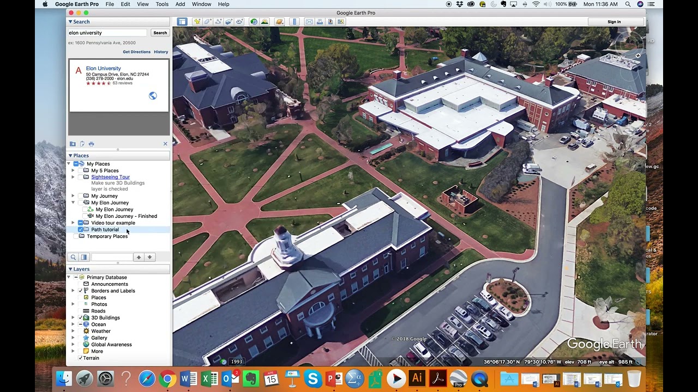The height and width of the screenshot is (392, 698).
Task: Click the Email toolbar icon
Action: point(309,22)
